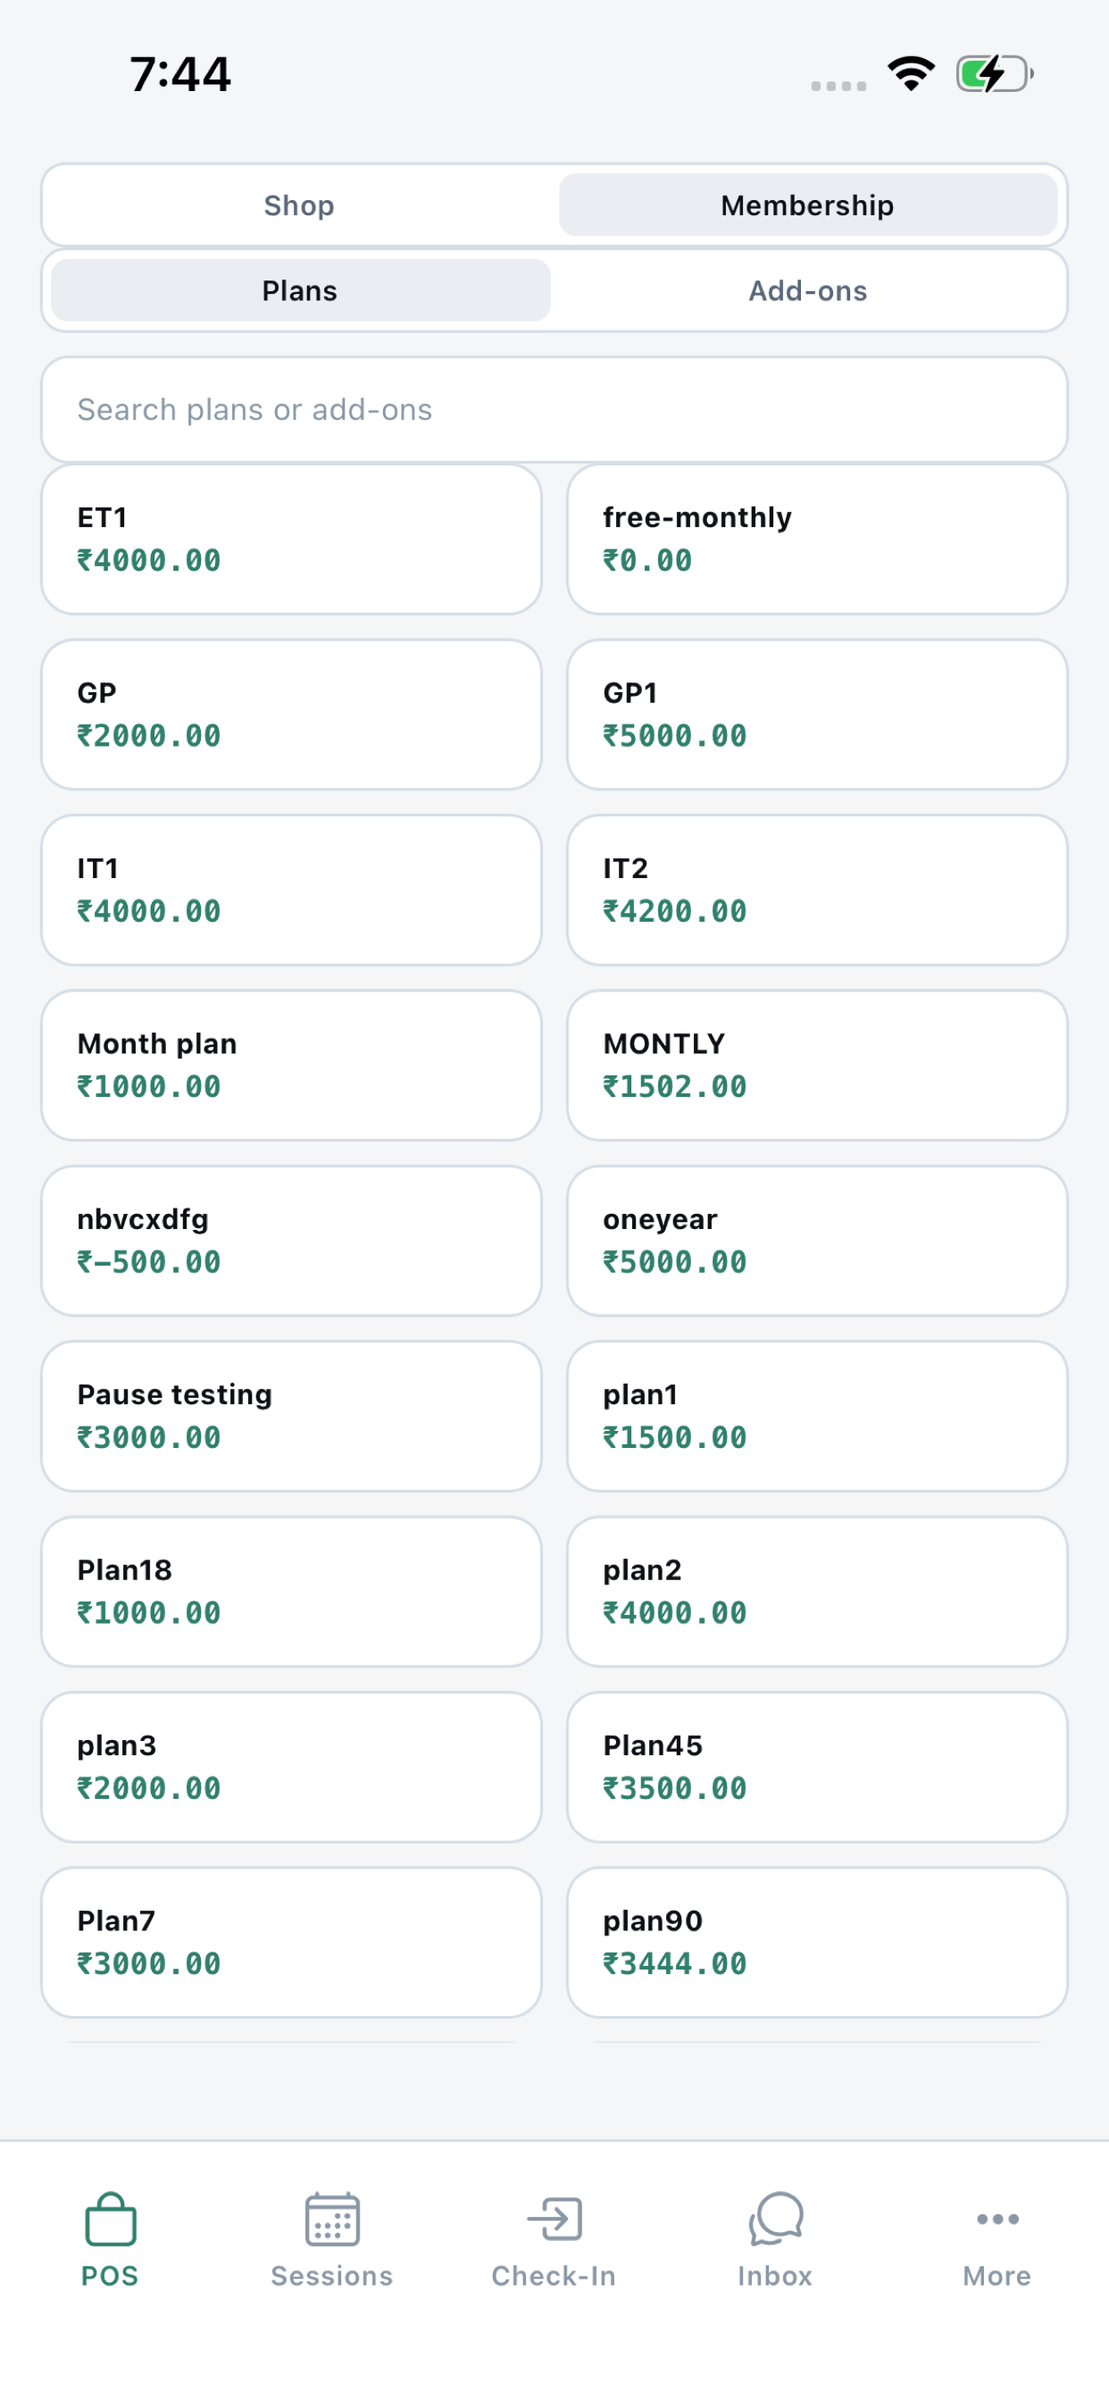Screen dimensions: 1109x2401
Task: Select the MONTLY ₹1502.00 plan
Action: tap(817, 1066)
